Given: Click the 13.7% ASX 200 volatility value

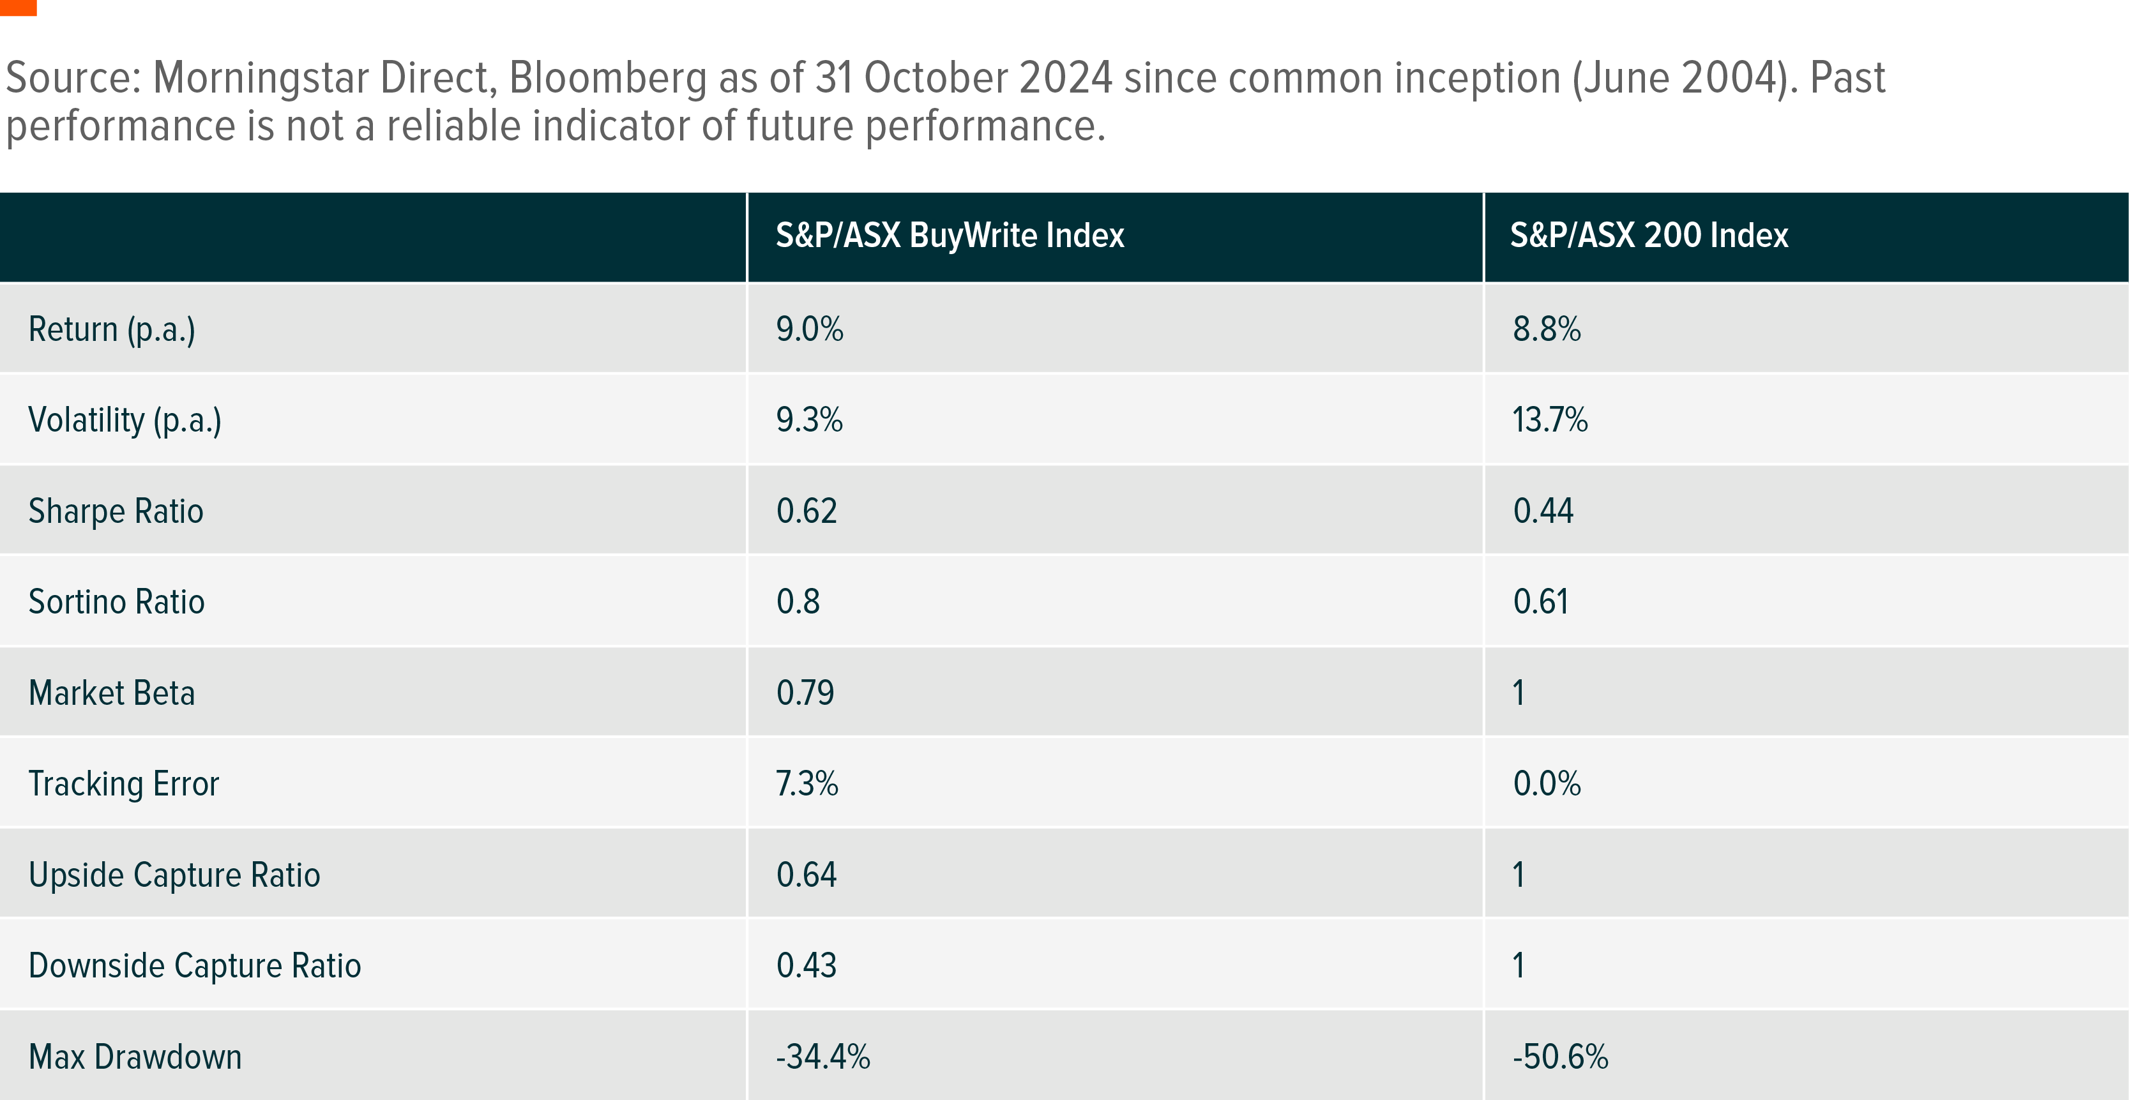Looking at the screenshot, I should coord(1550,420).
